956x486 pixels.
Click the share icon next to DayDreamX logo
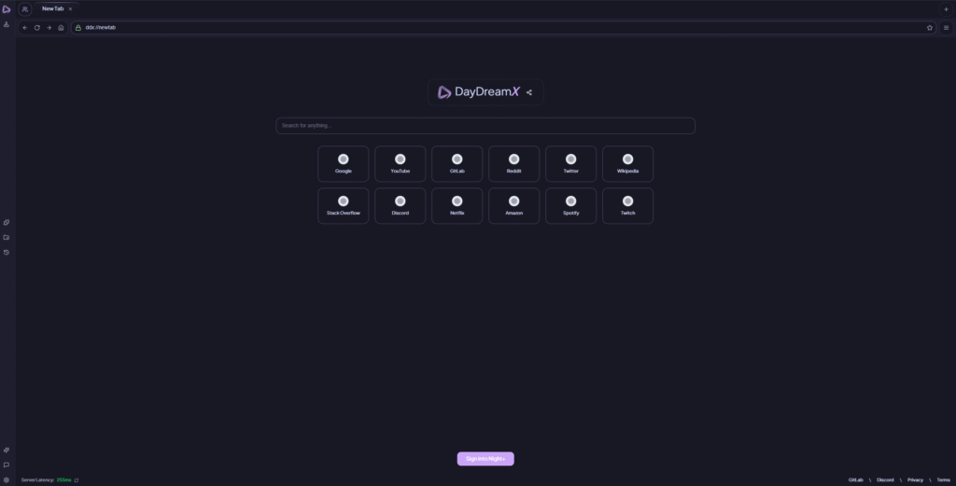(x=529, y=92)
